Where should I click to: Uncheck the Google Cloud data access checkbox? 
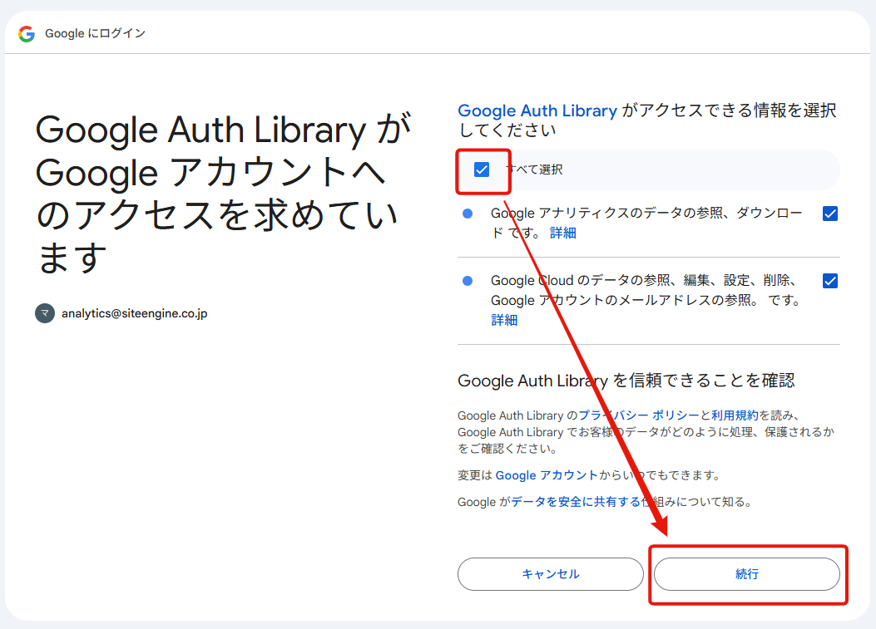(x=829, y=281)
